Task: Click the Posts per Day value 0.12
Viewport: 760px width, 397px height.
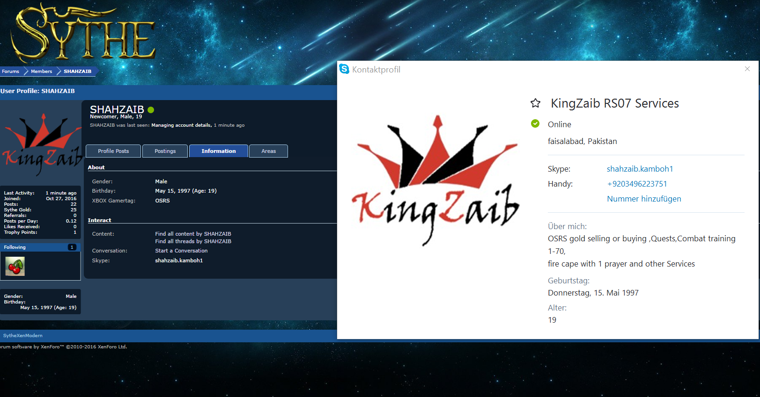Action: pos(71,221)
